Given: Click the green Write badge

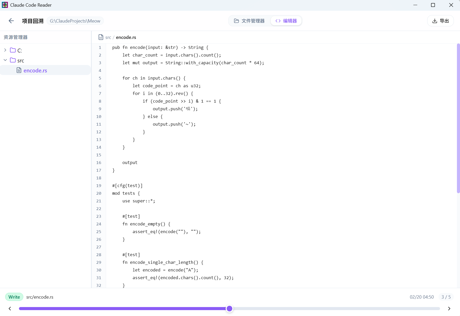Looking at the screenshot, I should coord(14,297).
